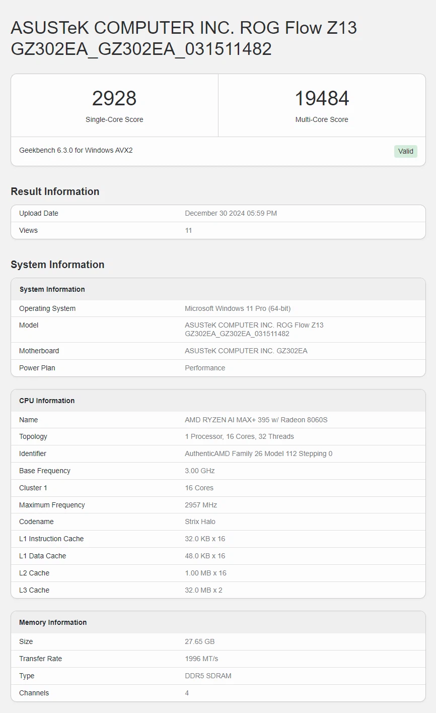Click the Result Information heading
The image size is (436, 713).
(55, 191)
